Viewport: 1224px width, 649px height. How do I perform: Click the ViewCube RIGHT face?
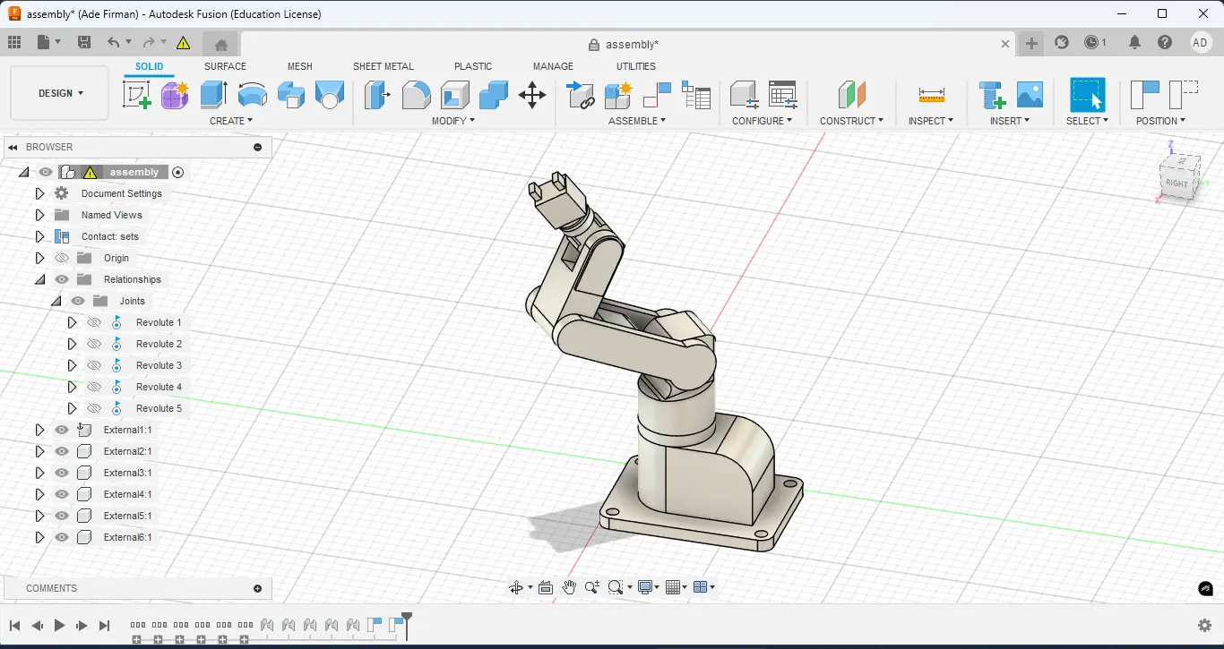1177,183
